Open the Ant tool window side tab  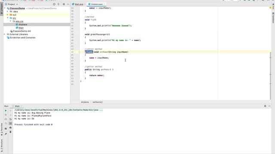point(273,6)
